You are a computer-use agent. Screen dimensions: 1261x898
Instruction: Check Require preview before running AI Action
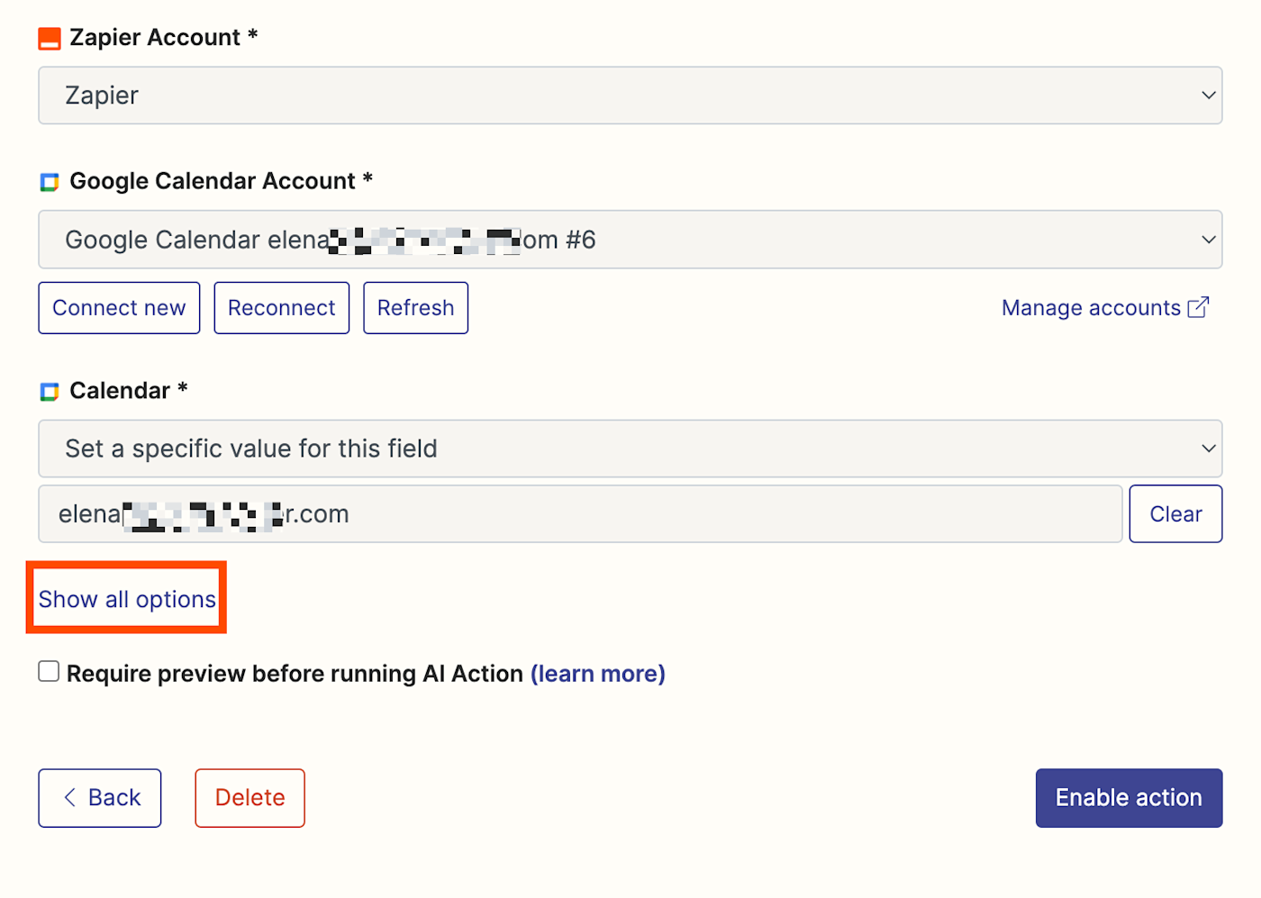(49, 671)
